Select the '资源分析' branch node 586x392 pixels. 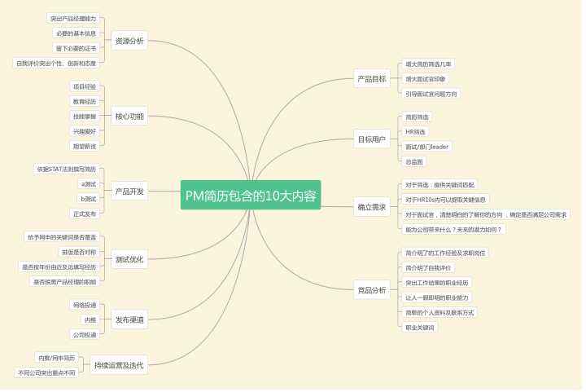[x=129, y=41]
